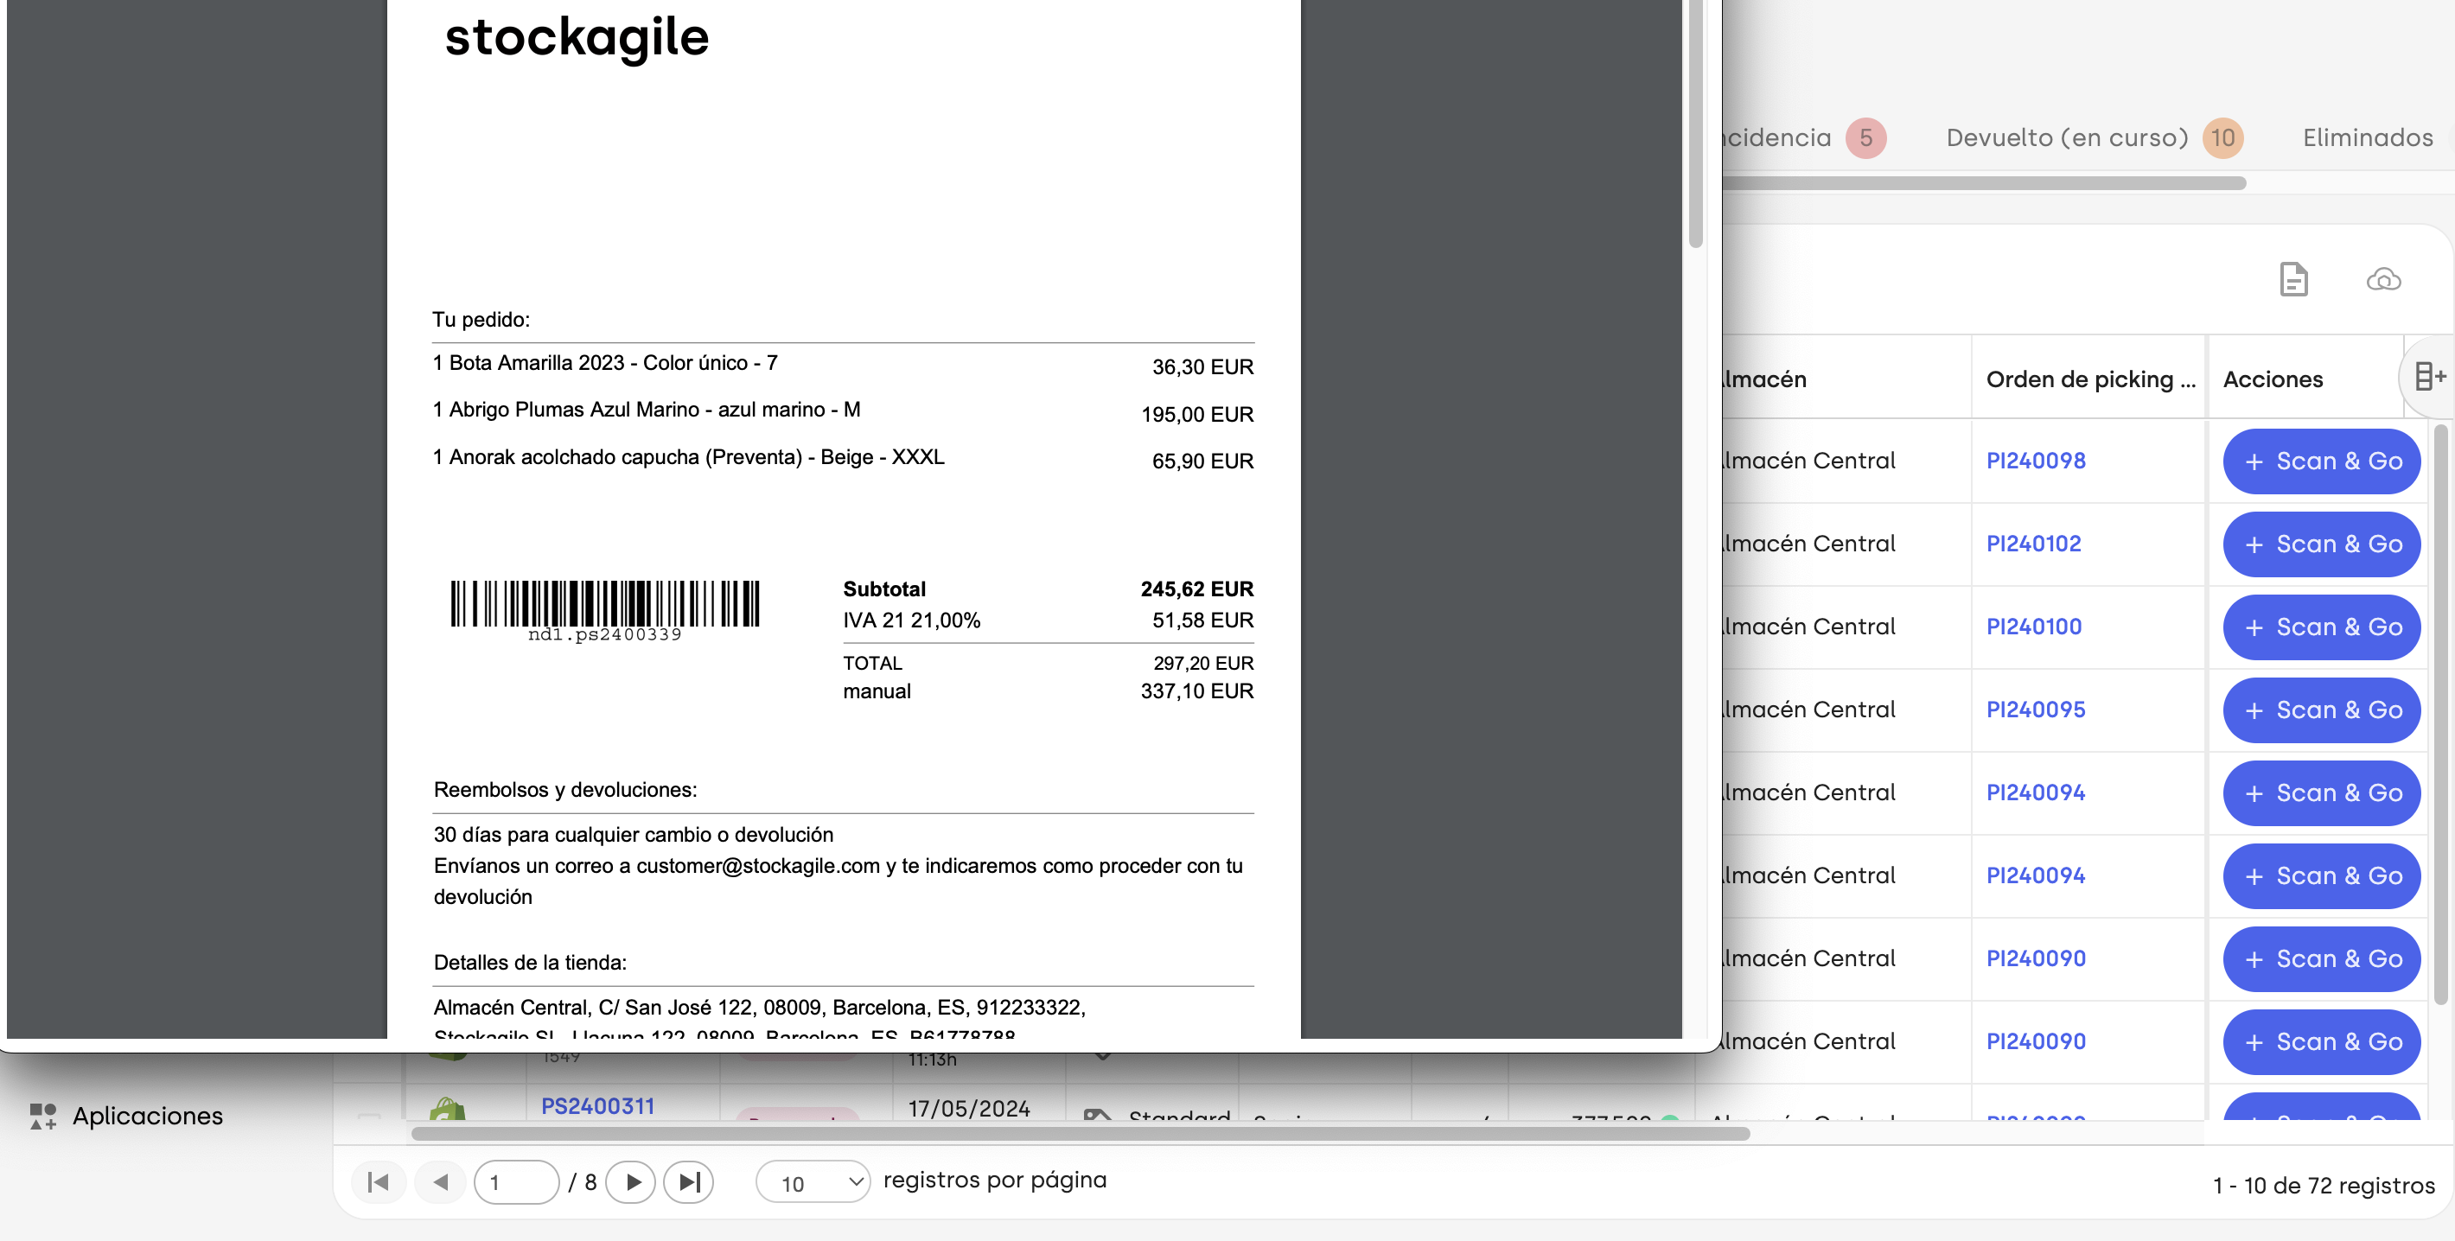Click the '1 - 10 de 72 registros' counter
Viewport: 2455px width, 1241px height.
tap(2324, 1186)
